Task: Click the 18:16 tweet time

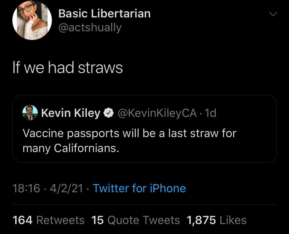Action: pos(26,188)
